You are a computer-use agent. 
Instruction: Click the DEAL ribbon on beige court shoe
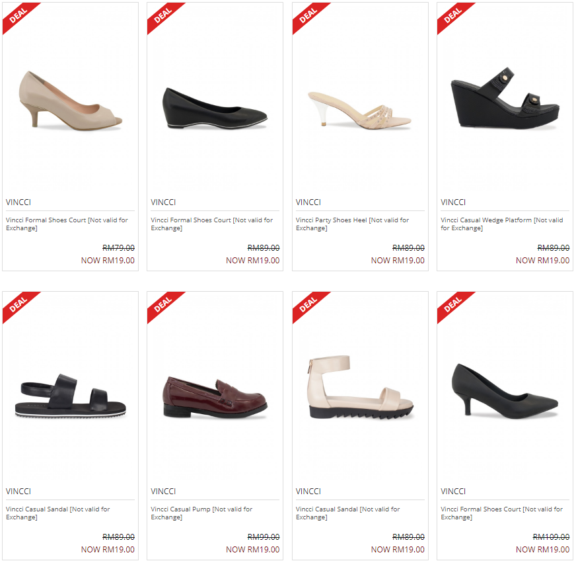[18, 16]
